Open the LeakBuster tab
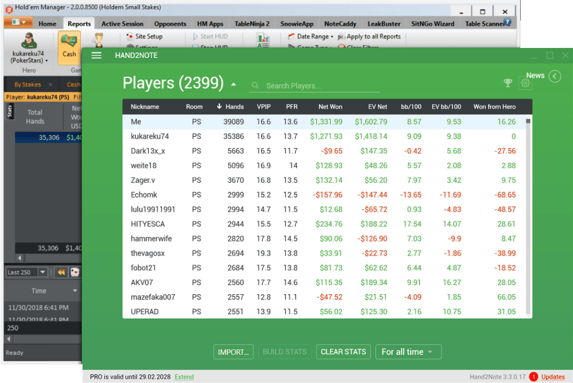The height and width of the screenshot is (383, 573). 384,24
